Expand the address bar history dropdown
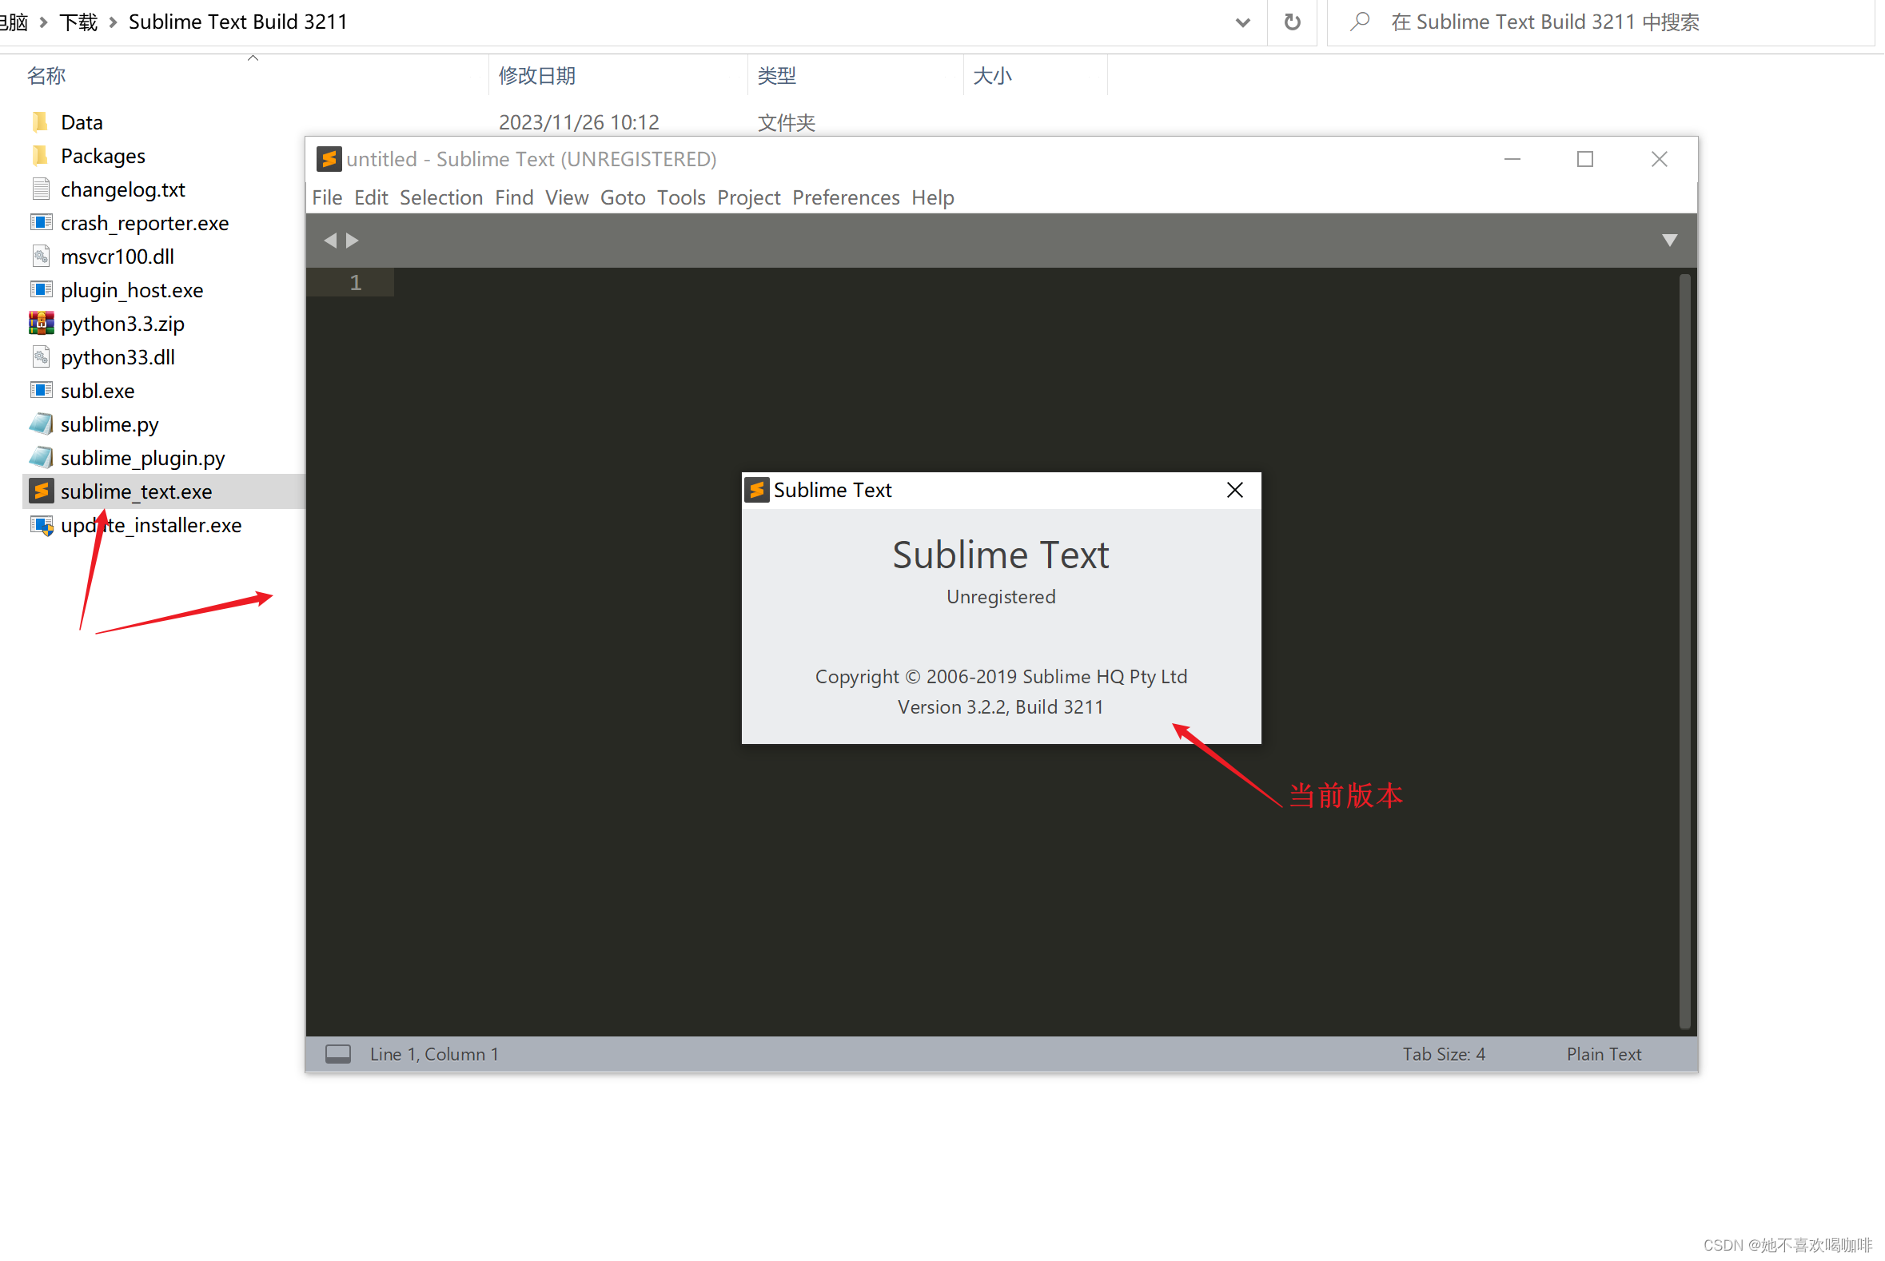 click(1243, 22)
